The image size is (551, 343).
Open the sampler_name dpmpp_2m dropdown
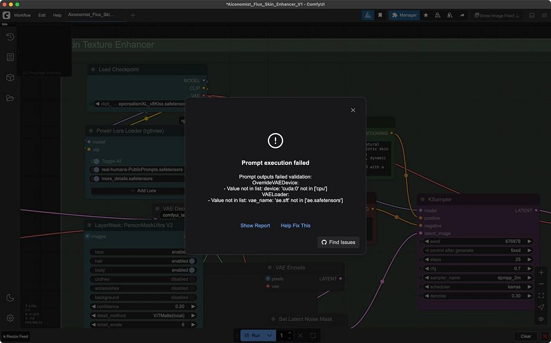click(x=478, y=278)
